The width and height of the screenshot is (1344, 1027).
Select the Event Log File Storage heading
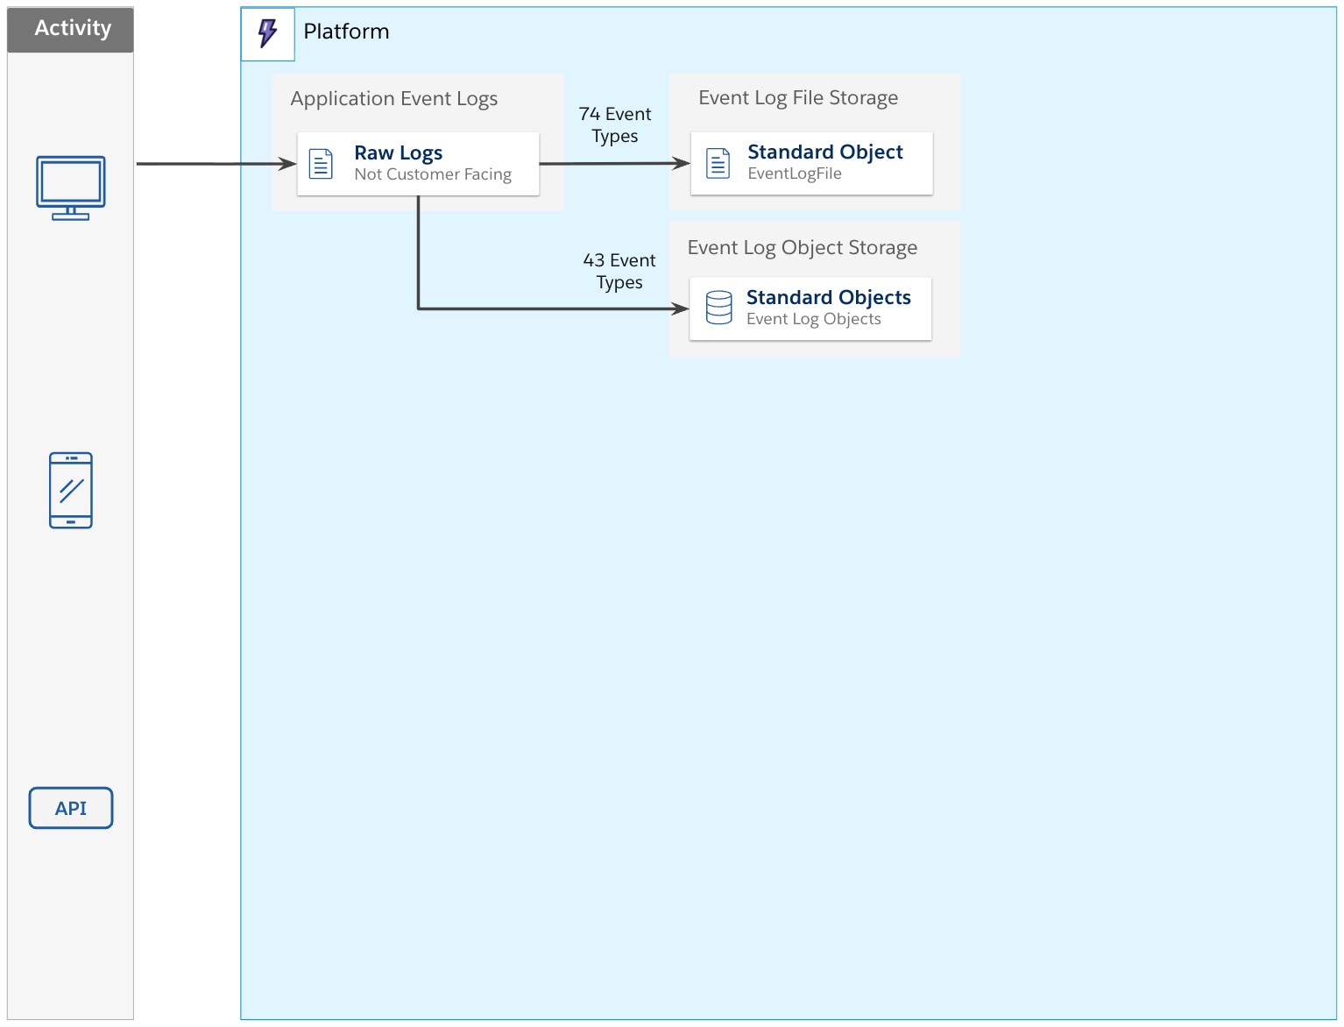(797, 97)
